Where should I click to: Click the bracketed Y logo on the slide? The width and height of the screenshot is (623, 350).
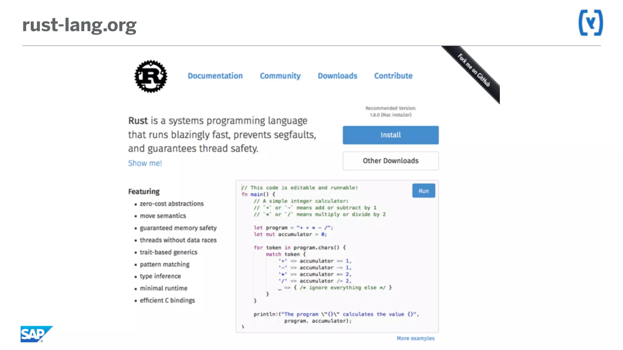pyautogui.click(x=590, y=23)
